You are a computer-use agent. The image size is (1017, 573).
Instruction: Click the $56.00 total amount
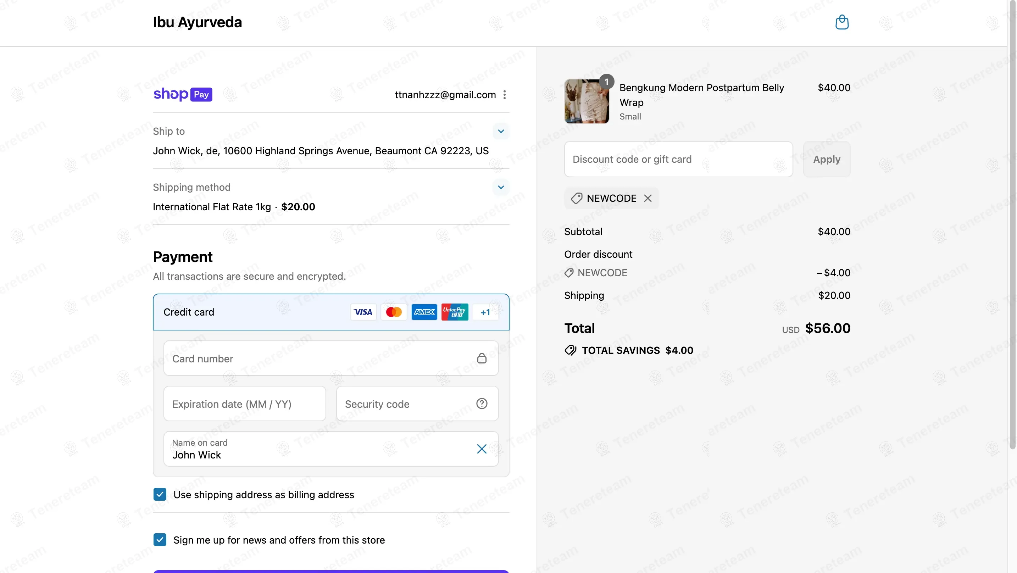tap(828, 328)
